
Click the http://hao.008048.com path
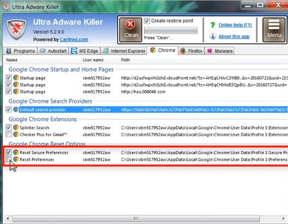(x=143, y=91)
